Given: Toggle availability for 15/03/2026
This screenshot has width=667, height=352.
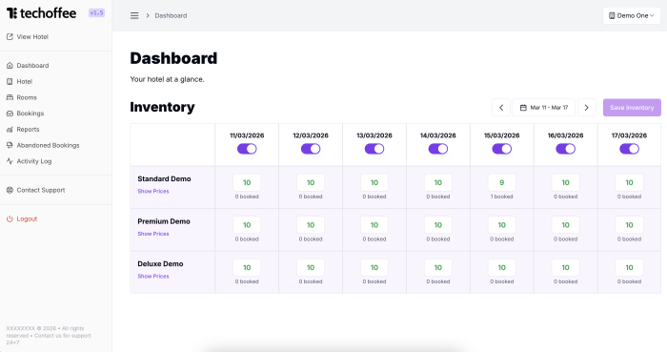Looking at the screenshot, I should [502, 149].
